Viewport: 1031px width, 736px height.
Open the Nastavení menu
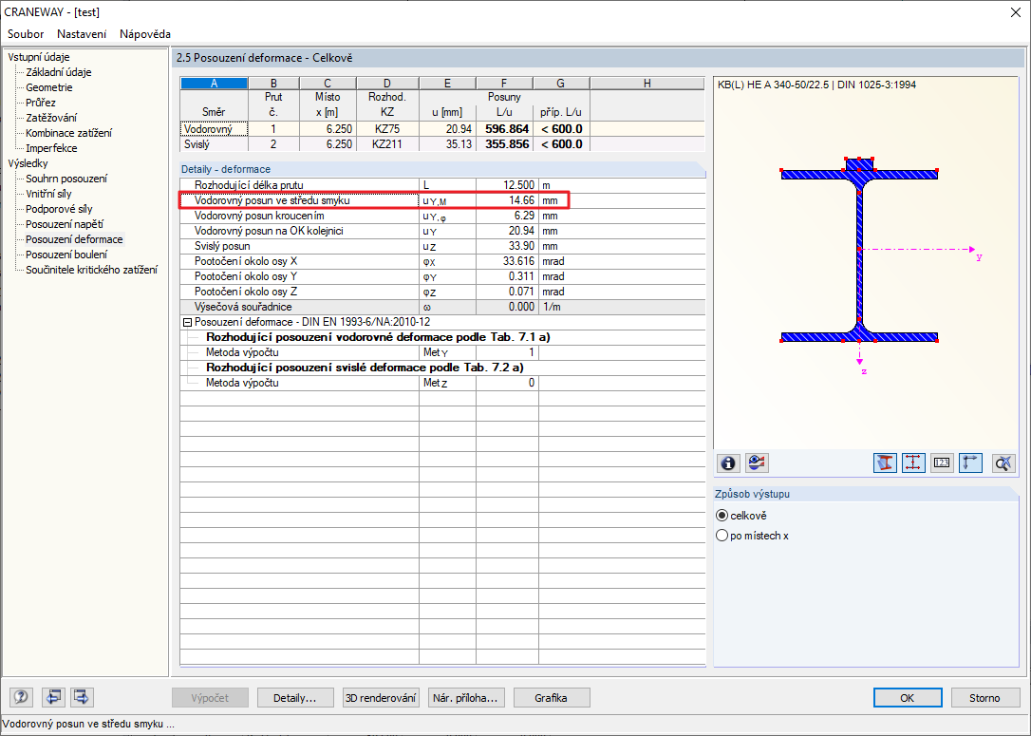(x=82, y=33)
